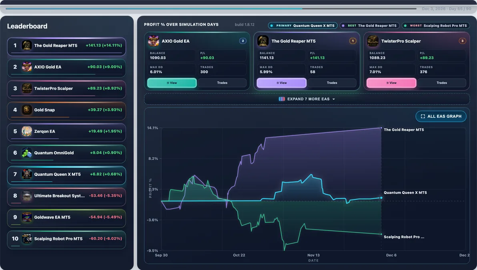Select BEST The Gold Reaper MT5 pill

(370, 26)
